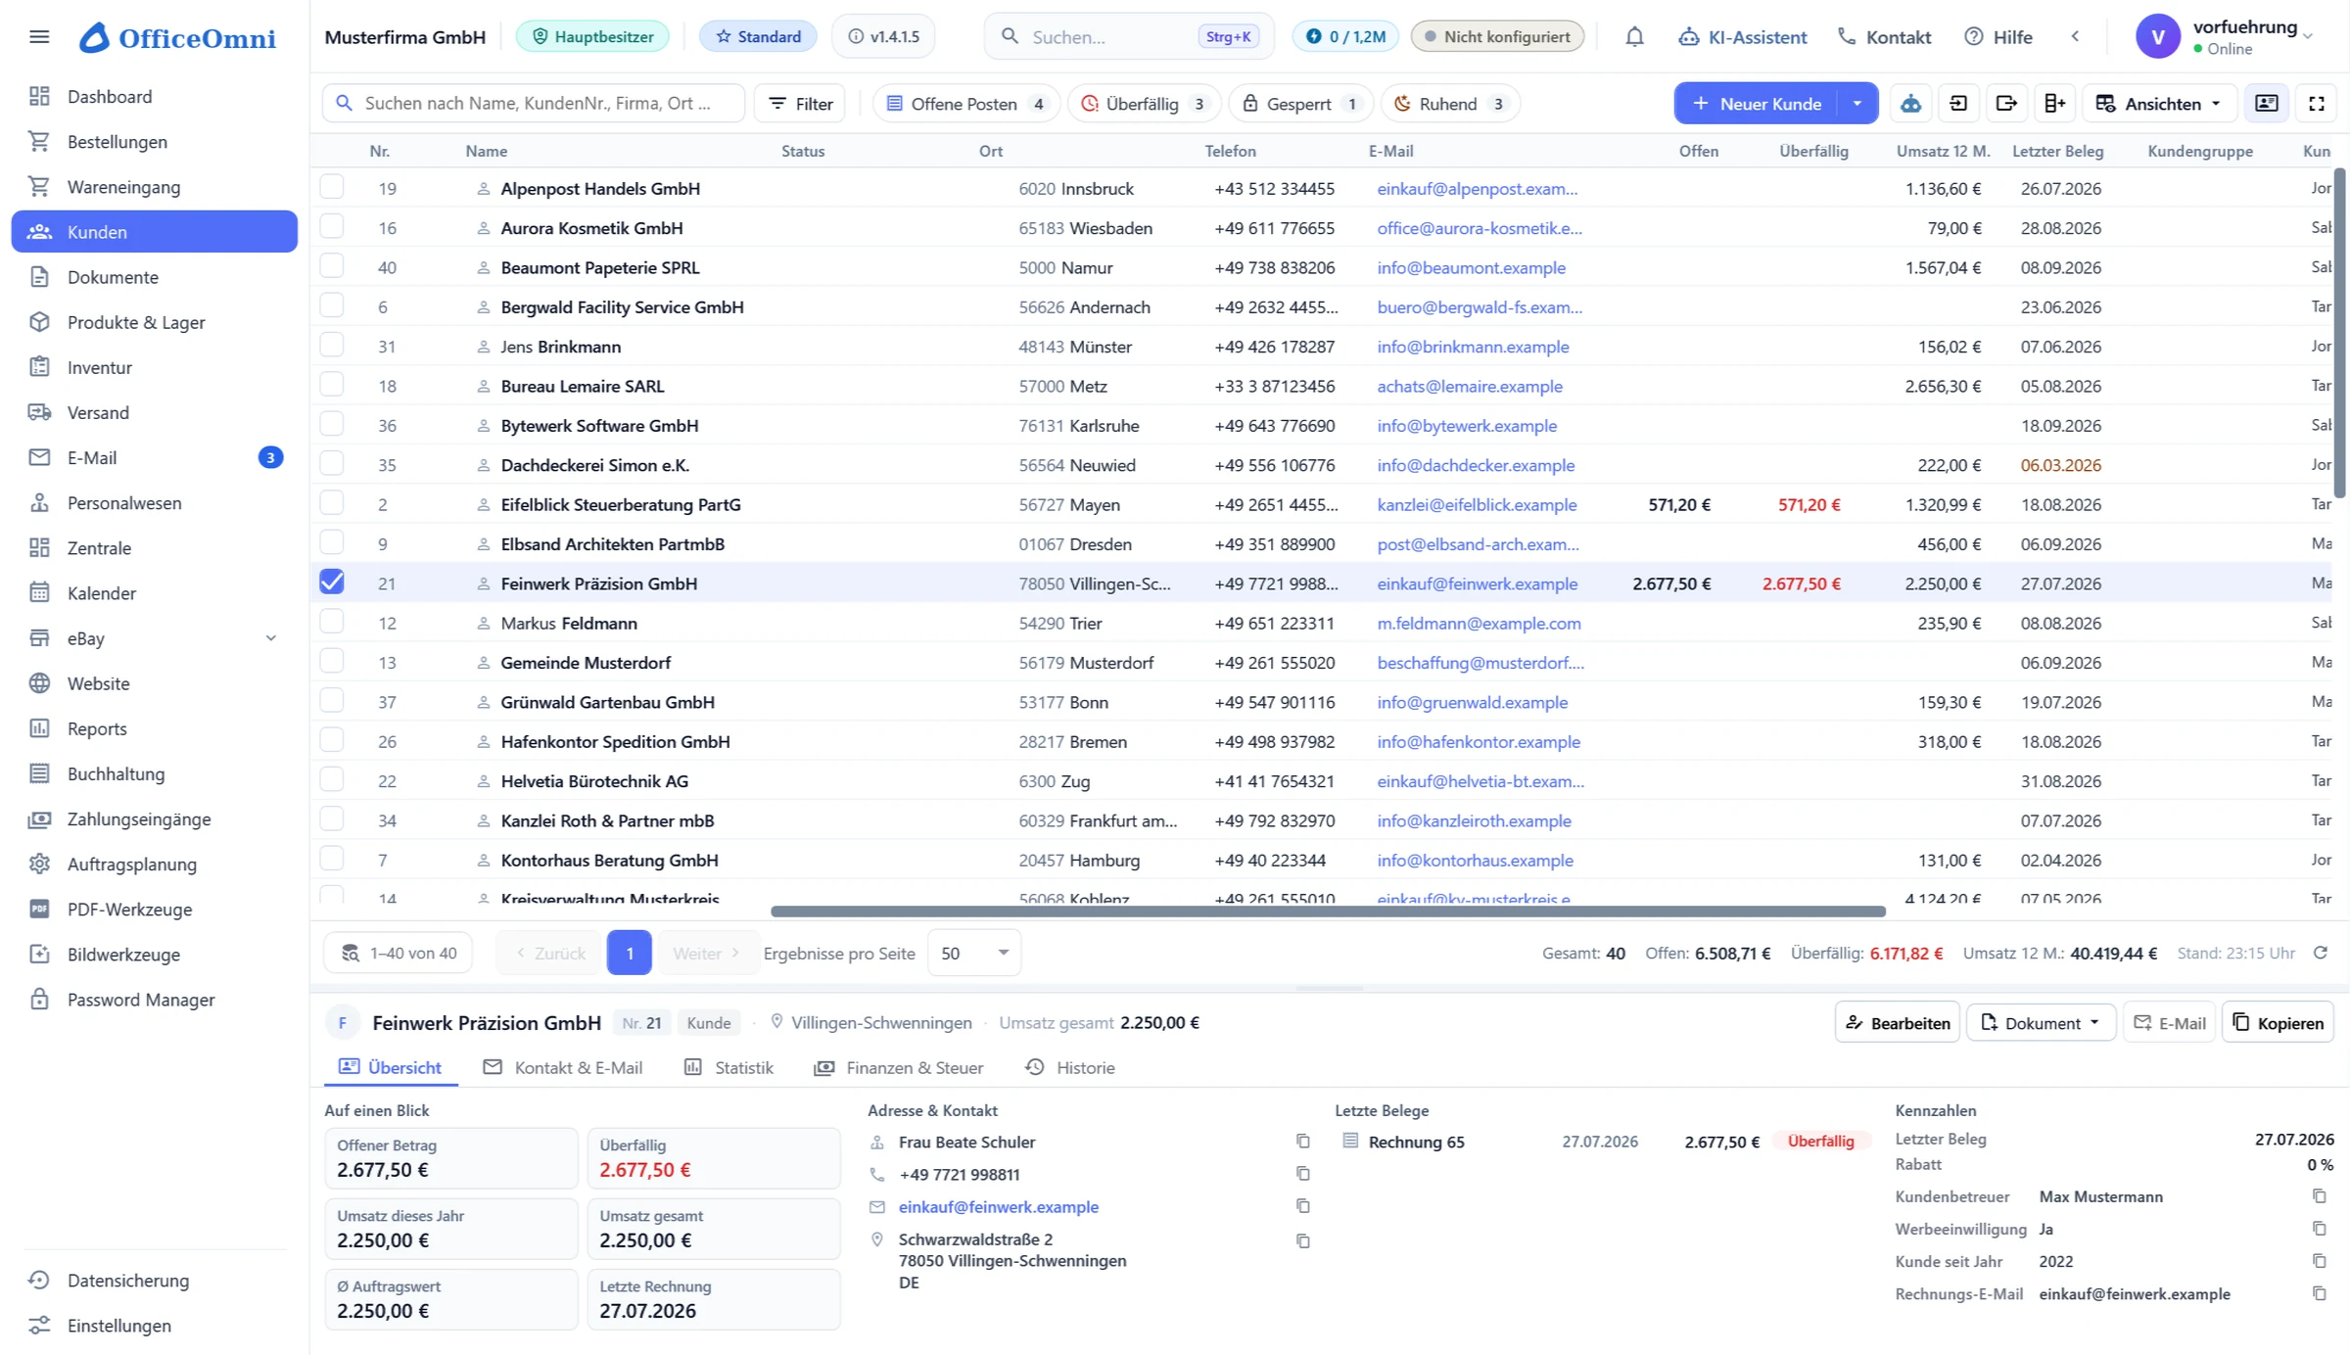2350x1355 pixels.
Task: Click the notification bell icon
Action: (1634, 37)
